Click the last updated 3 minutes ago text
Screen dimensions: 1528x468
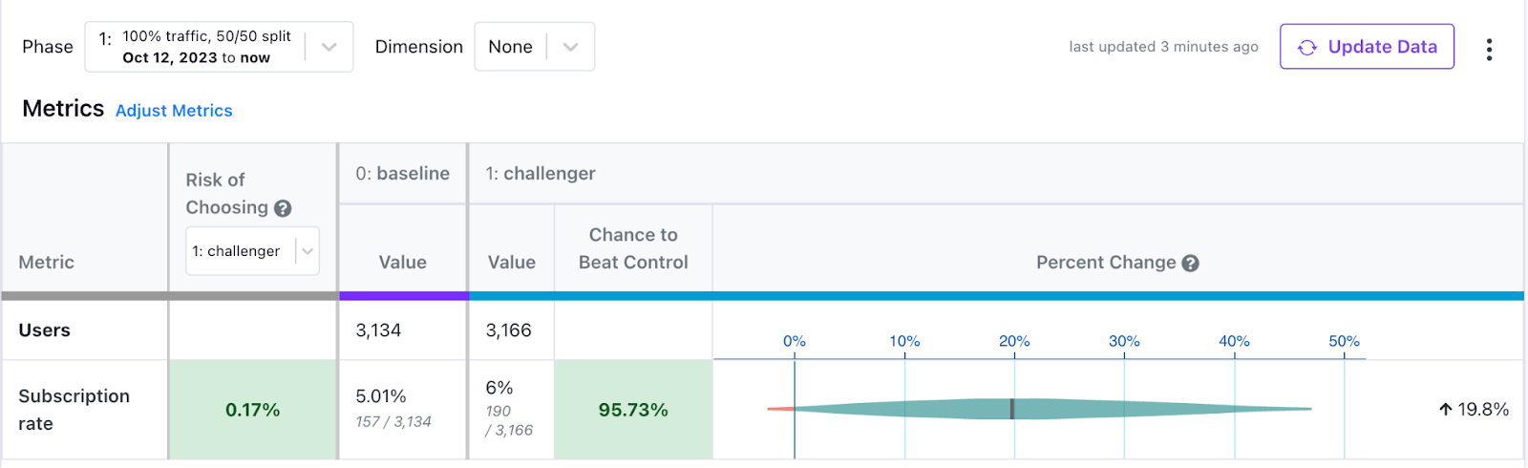(x=1163, y=47)
